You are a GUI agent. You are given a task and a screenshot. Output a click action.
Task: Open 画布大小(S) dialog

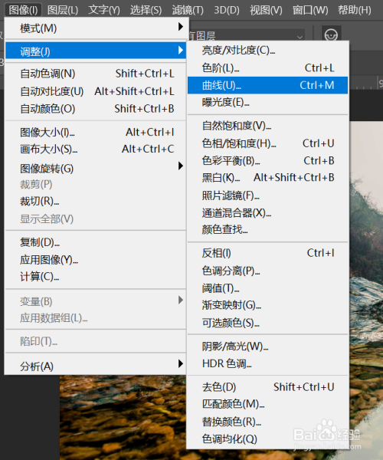pyautogui.click(x=96, y=149)
